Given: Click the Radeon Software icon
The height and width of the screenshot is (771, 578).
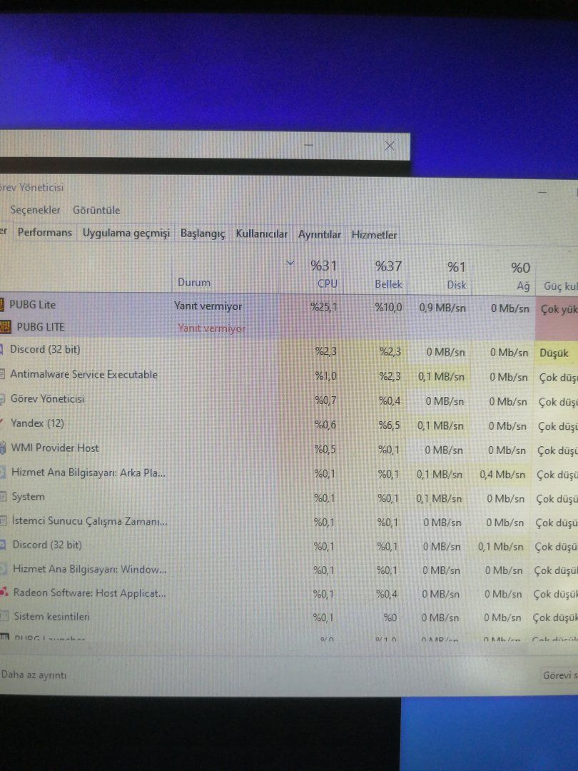Looking at the screenshot, I should click(4, 593).
